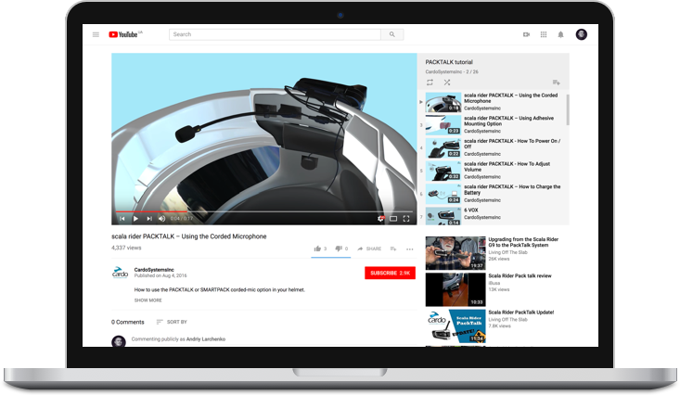
Task: Open the upload video camera icon
Action: point(526,34)
